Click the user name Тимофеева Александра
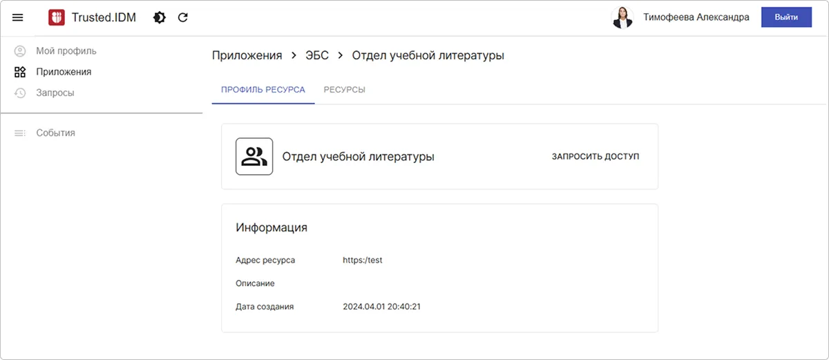The image size is (829, 360). pos(696,18)
